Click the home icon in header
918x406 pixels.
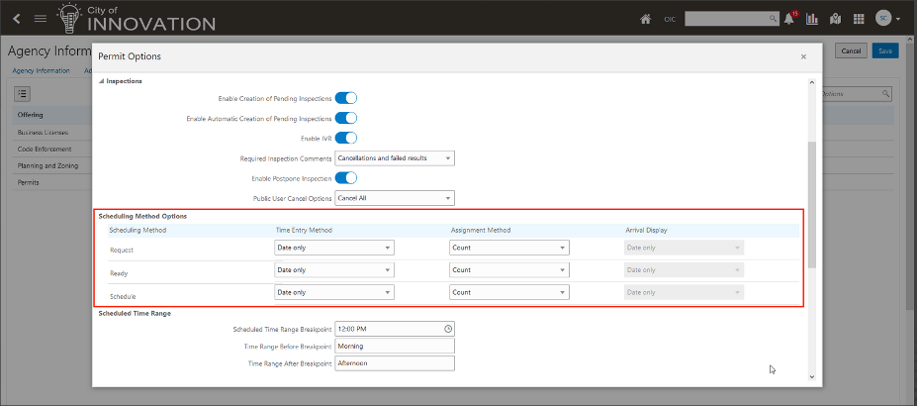pyautogui.click(x=646, y=18)
